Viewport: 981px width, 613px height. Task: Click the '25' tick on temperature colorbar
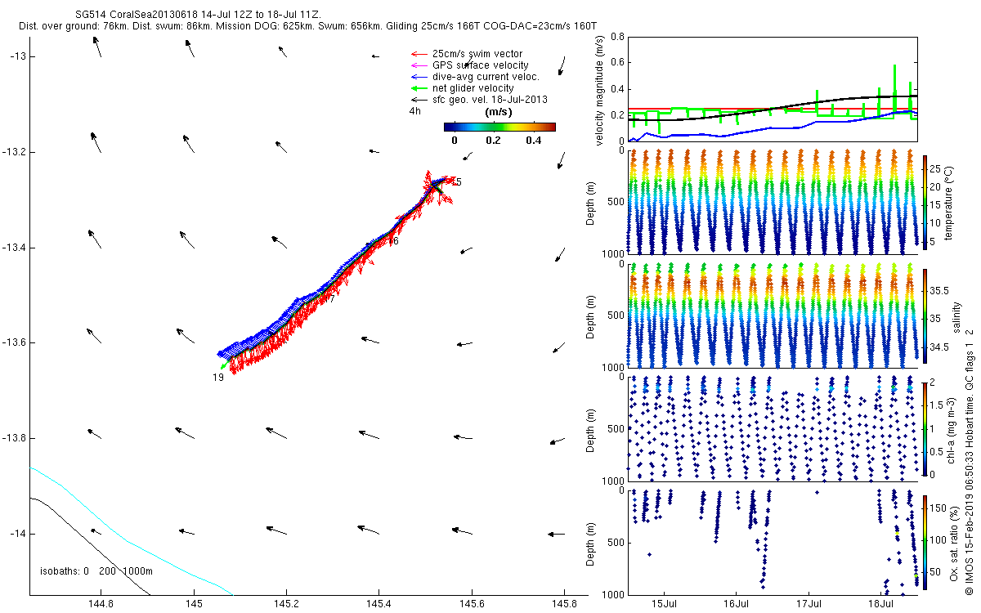click(x=934, y=171)
